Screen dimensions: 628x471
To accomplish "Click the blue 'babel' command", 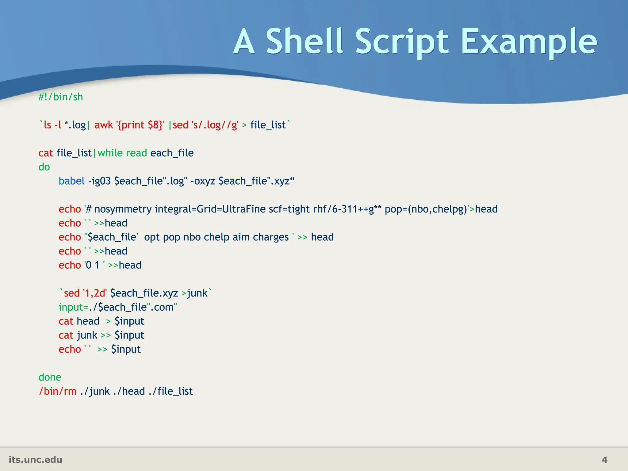I will (71, 181).
